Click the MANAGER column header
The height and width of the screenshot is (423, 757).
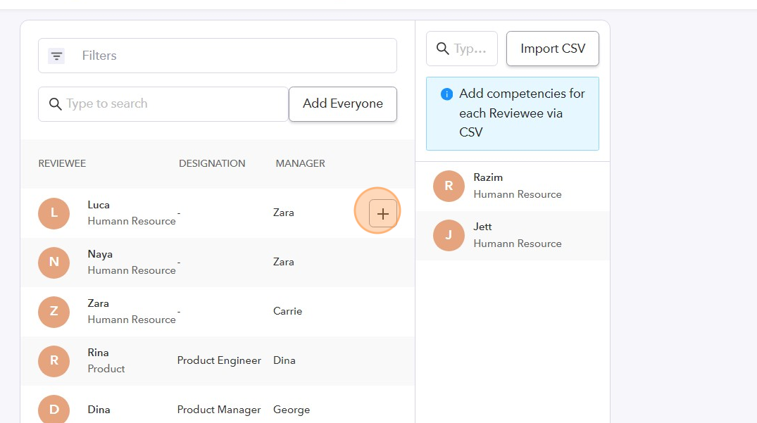300,163
